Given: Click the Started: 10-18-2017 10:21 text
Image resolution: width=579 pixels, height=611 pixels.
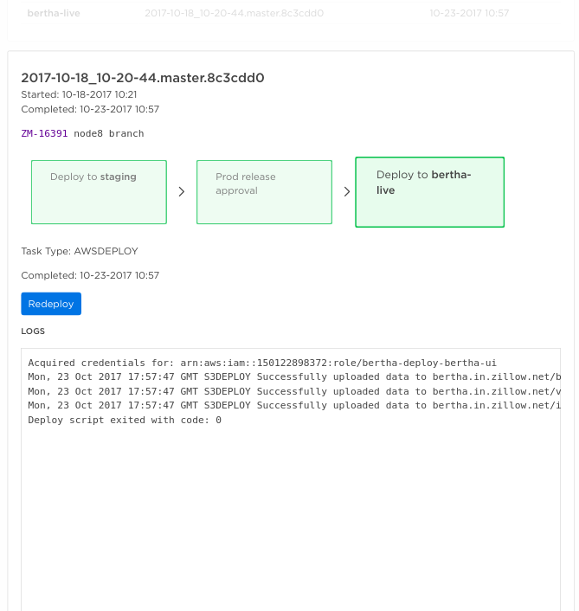Looking at the screenshot, I should point(79,94).
